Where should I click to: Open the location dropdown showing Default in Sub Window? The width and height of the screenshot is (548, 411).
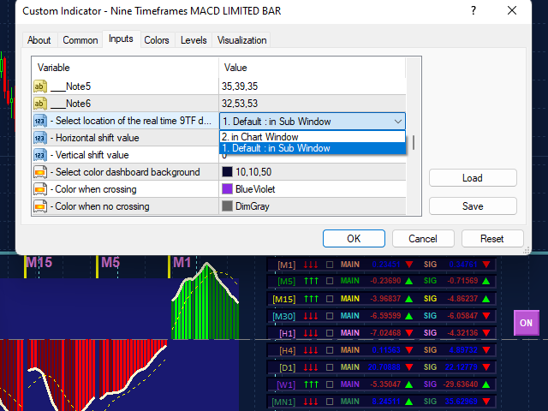pyautogui.click(x=312, y=121)
